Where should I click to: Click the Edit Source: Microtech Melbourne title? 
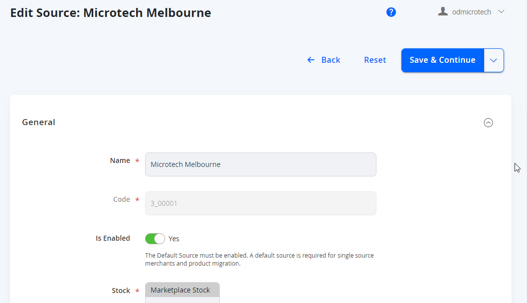pos(111,13)
